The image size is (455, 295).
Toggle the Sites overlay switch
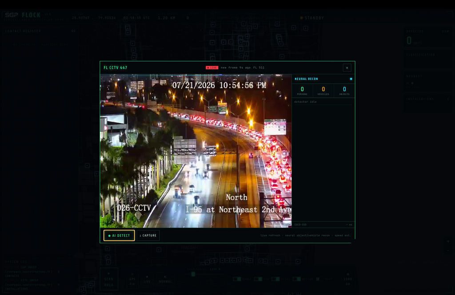[275, 279]
